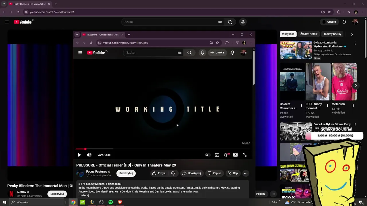Select the Źródło: Netflix chip
367x206 pixels.
point(309,34)
